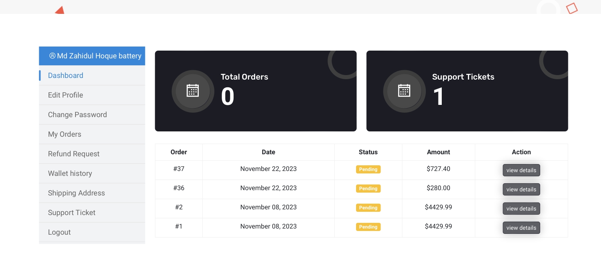Click the user profile icon beside Md Zahidul
Image resolution: width=601 pixels, height=262 pixels.
click(52, 56)
